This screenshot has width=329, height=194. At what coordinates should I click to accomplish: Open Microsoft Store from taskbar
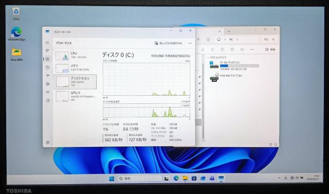(x=194, y=178)
